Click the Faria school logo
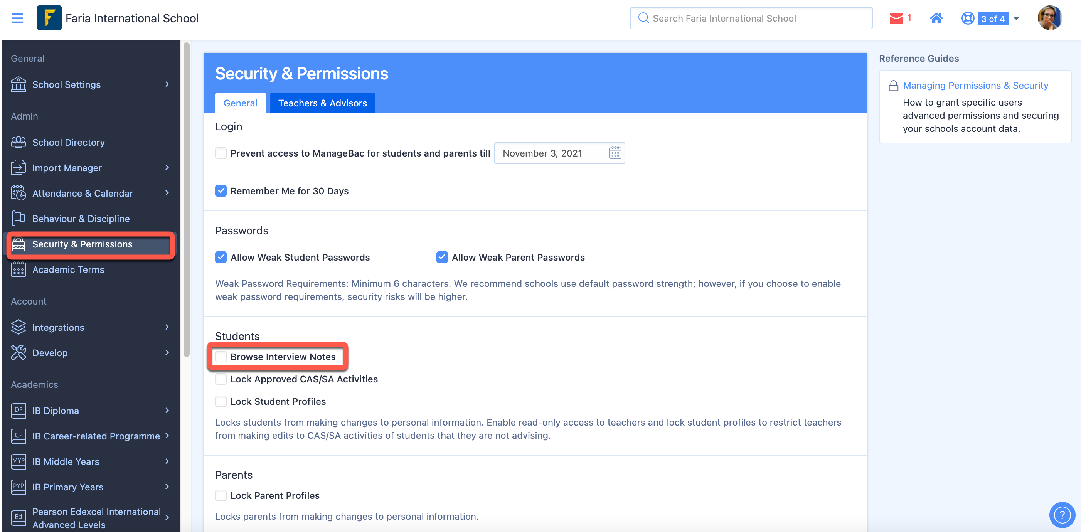The width and height of the screenshot is (1081, 532). coord(49,18)
